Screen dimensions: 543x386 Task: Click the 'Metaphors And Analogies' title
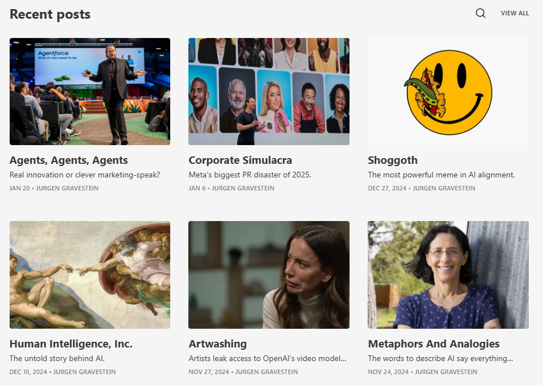[x=433, y=344]
